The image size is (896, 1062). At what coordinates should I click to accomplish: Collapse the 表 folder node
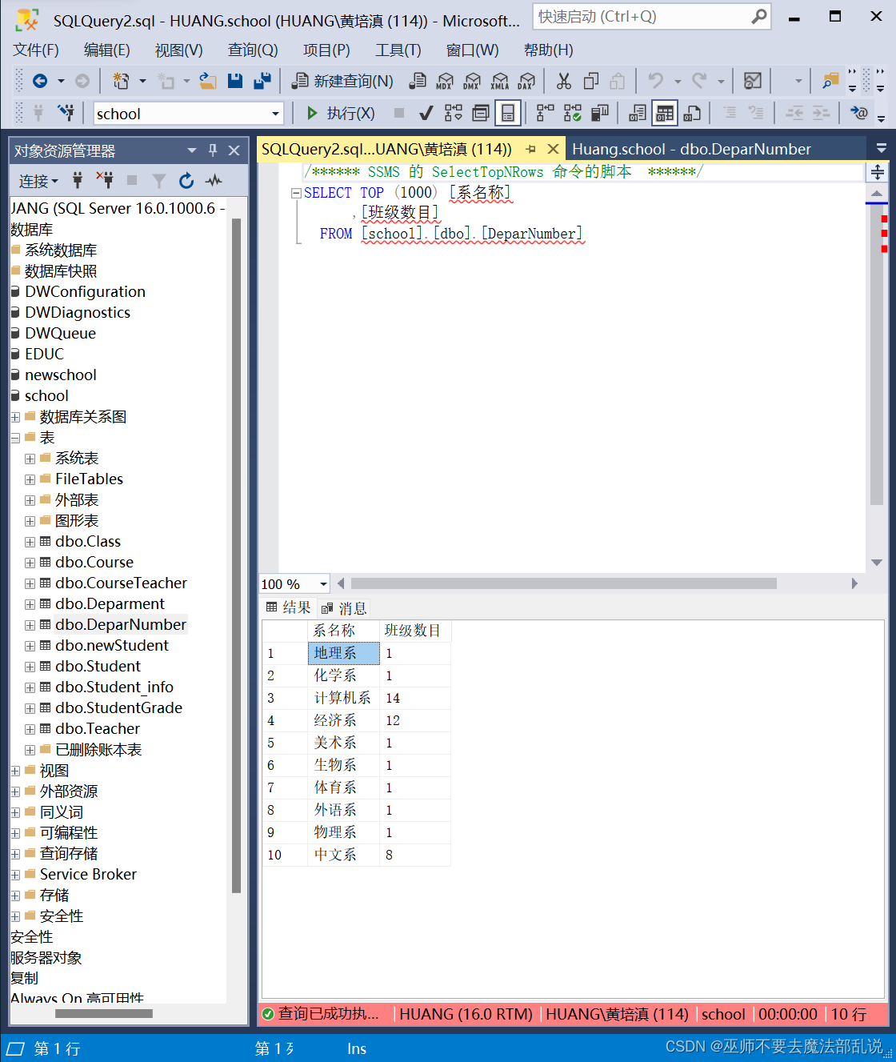[x=15, y=438]
